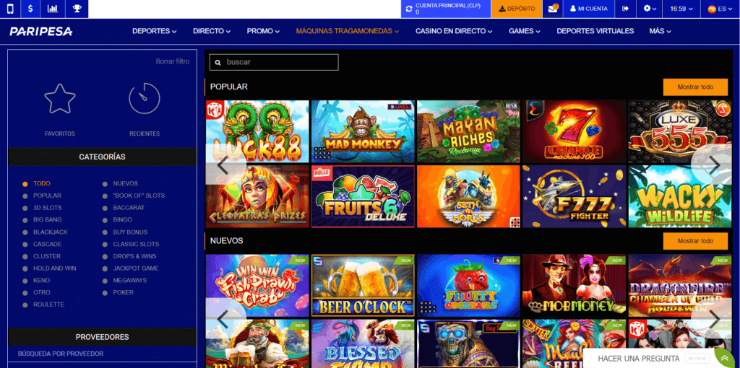Open the bar chart statistics icon
The width and height of the screenshot is (740, 368).
point(53,9)
